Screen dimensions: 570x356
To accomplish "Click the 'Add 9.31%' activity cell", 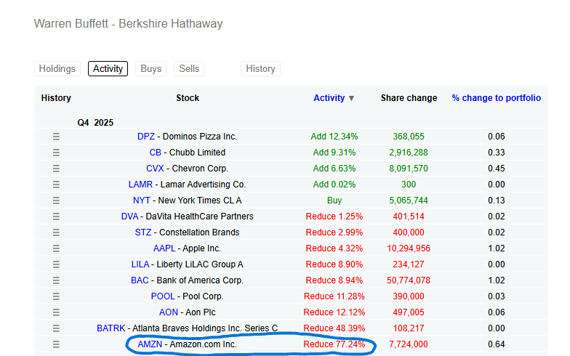I will 334,153.
